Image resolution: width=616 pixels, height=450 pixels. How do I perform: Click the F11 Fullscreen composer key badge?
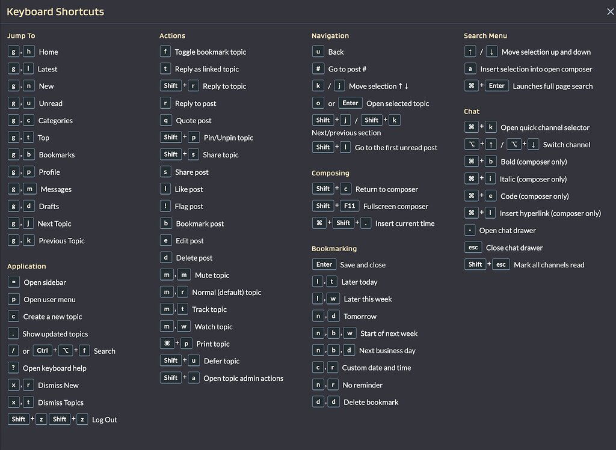pos(350,206)
